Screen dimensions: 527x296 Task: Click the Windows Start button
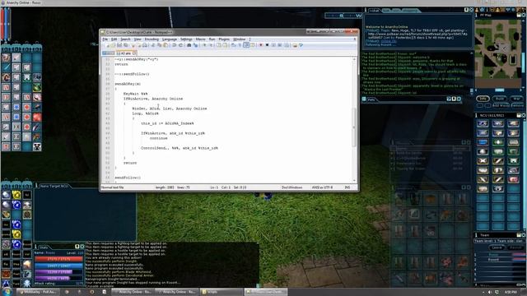(7, 292)
